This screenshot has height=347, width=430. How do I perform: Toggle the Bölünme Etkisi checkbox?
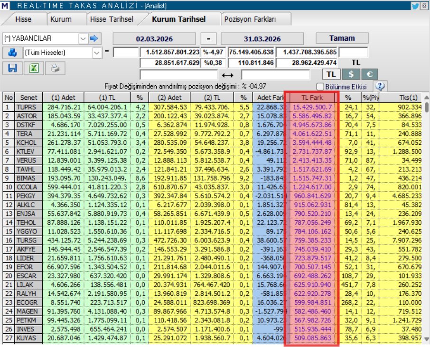[x=320, y=87]
